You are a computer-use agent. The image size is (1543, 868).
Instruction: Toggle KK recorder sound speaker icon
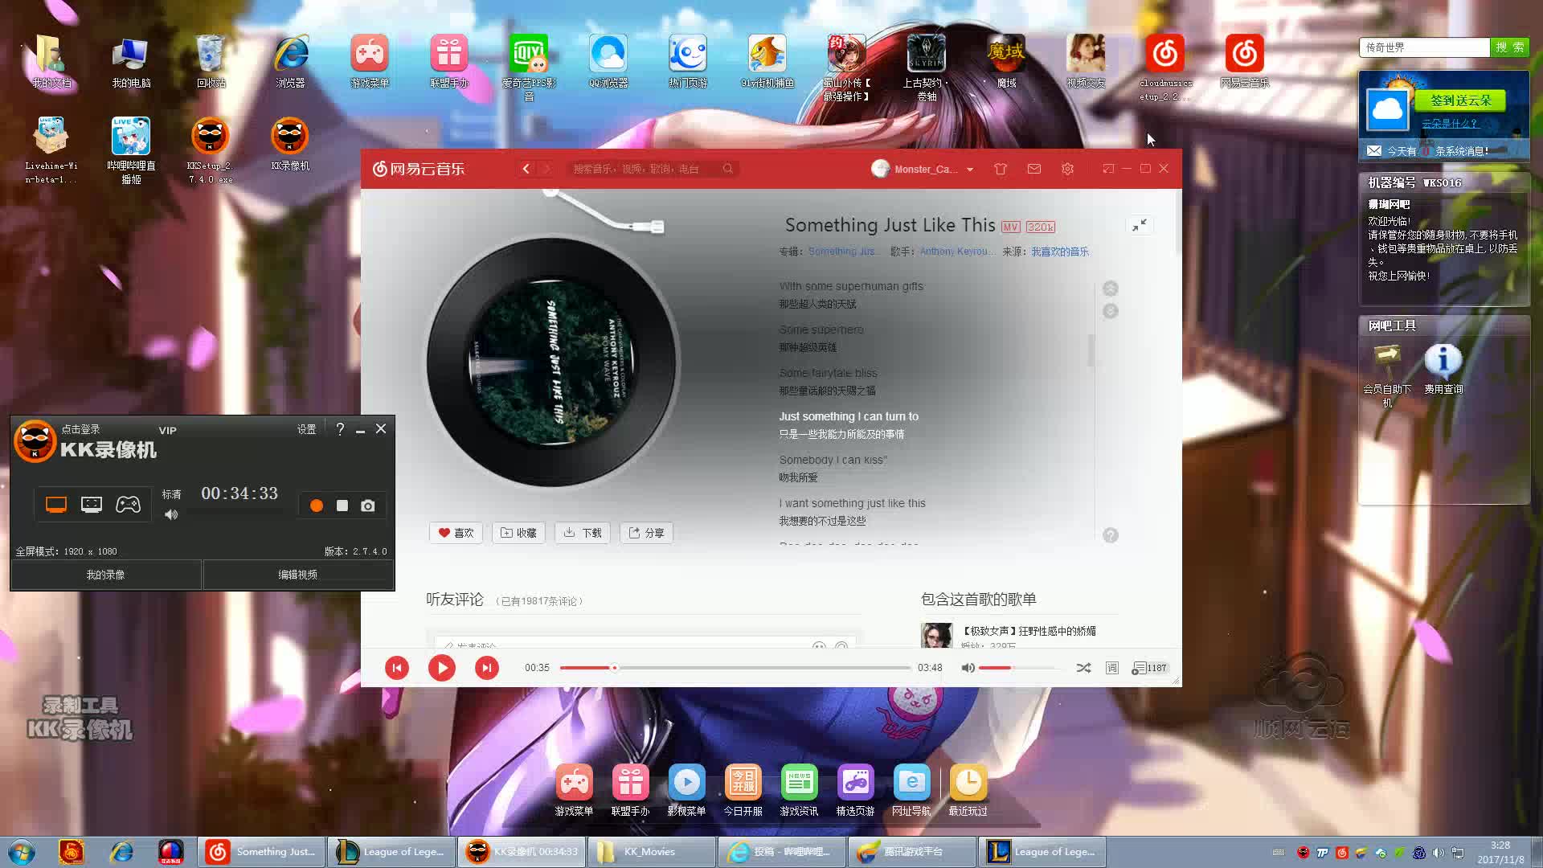(171, 514)
